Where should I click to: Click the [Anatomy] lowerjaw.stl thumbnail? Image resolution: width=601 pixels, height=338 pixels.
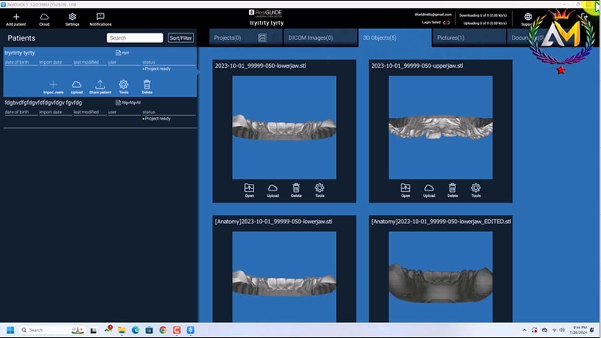tap(284, 277)
